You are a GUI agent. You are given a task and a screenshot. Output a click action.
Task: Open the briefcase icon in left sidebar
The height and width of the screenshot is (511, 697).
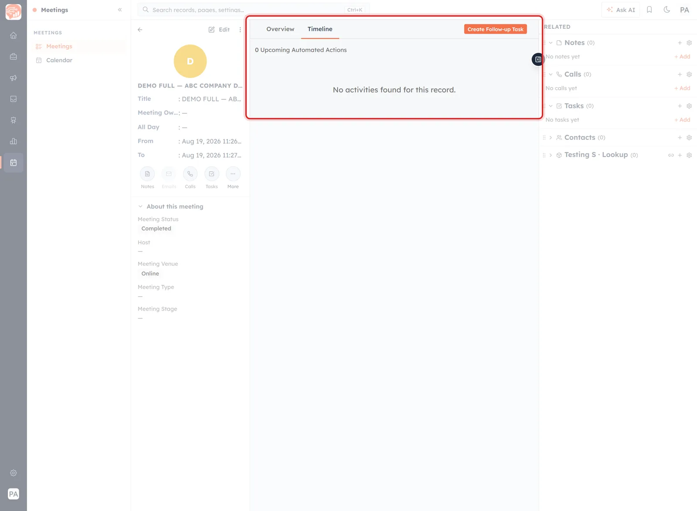point(14,57)
